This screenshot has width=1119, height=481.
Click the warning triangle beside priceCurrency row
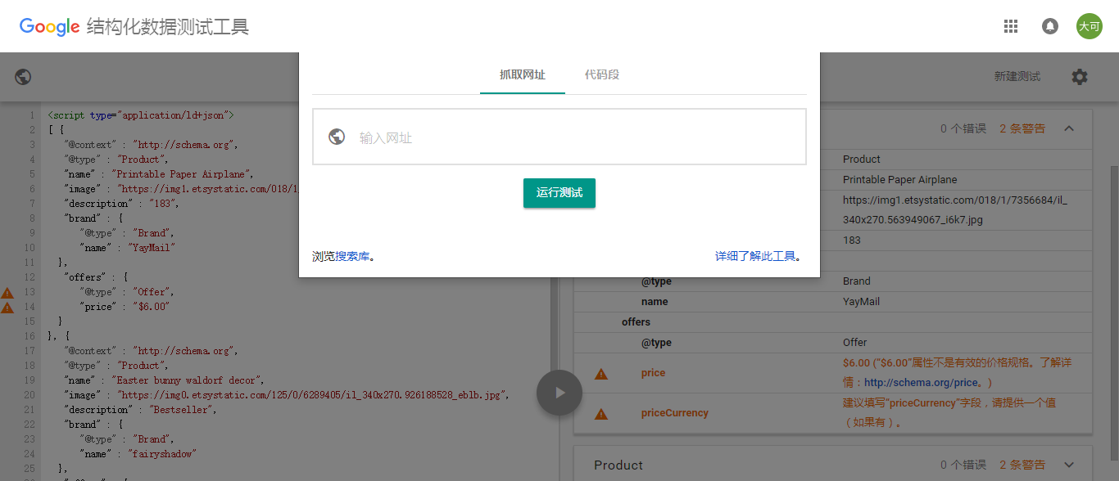[x=601, y=414]
